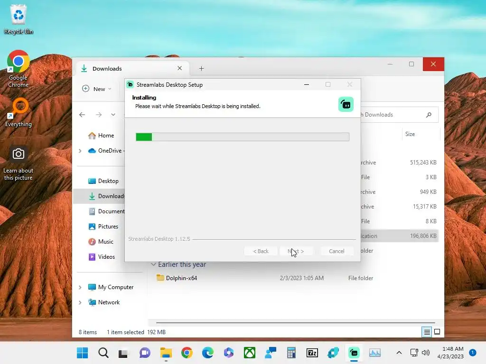486x364 pixels.
Task: Click the Streamlabs logo in the installer header
Action: pos(346,104)
